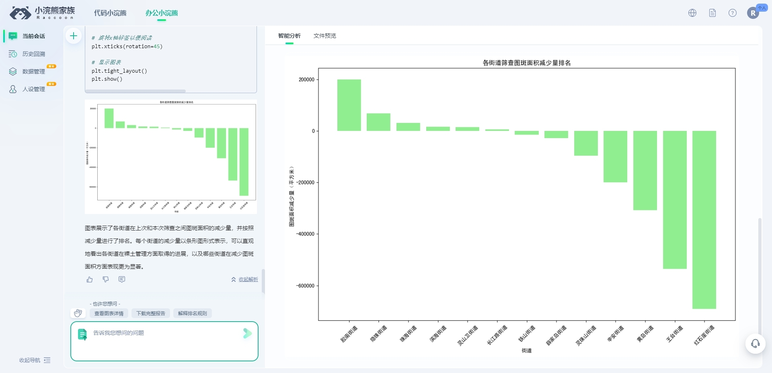The width and height of the screenshot is (772, 373).
Task: Click the 查看图表详情 suggestion
Action: click(109, 314)
